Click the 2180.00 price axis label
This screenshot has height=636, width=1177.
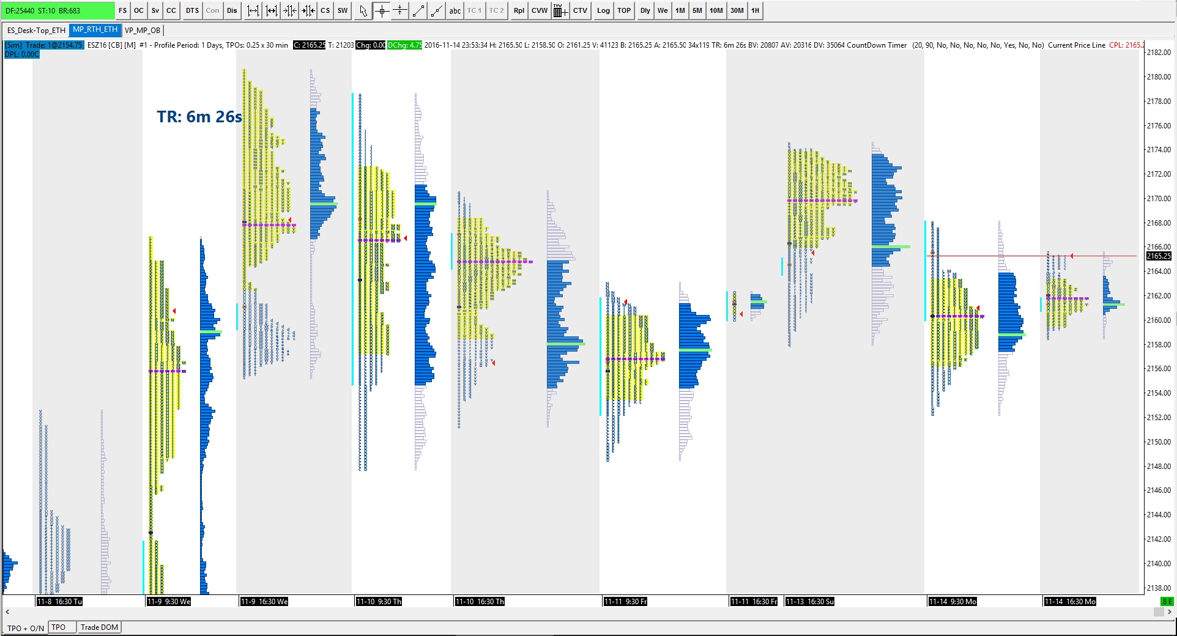point(1159,77)
